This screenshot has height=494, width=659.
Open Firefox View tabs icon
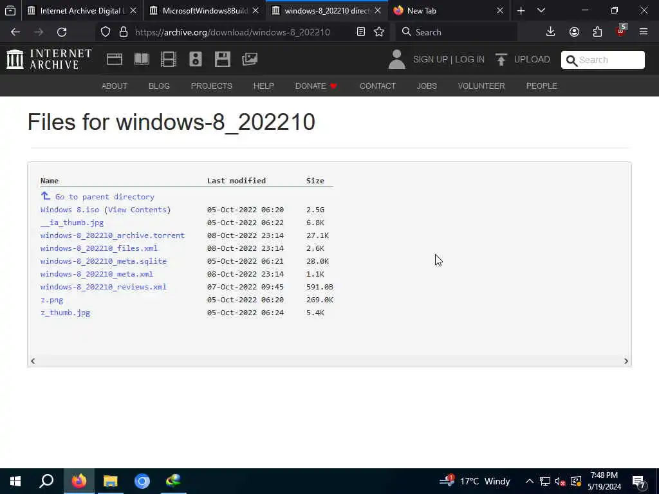coord(10,10)
